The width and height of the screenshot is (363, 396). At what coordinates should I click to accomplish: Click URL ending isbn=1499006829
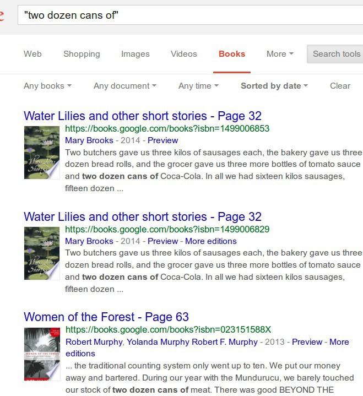click(x=167, y=229)
